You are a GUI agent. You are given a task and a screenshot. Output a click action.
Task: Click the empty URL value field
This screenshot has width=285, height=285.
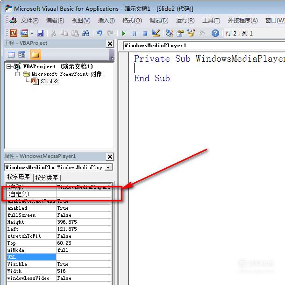(x=84, y=257)
